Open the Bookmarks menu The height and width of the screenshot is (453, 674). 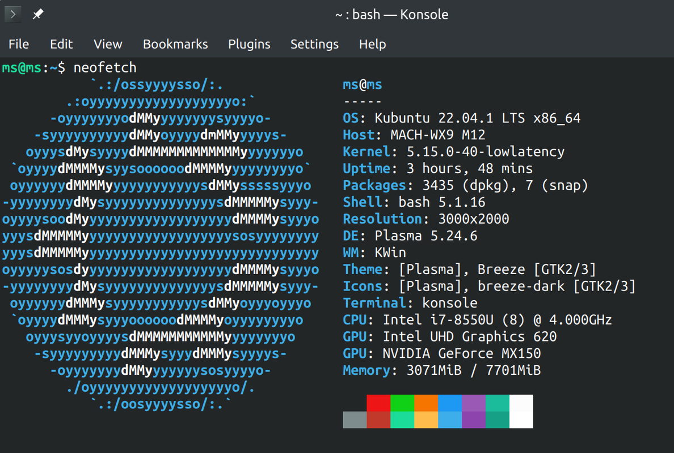[175, 44]
